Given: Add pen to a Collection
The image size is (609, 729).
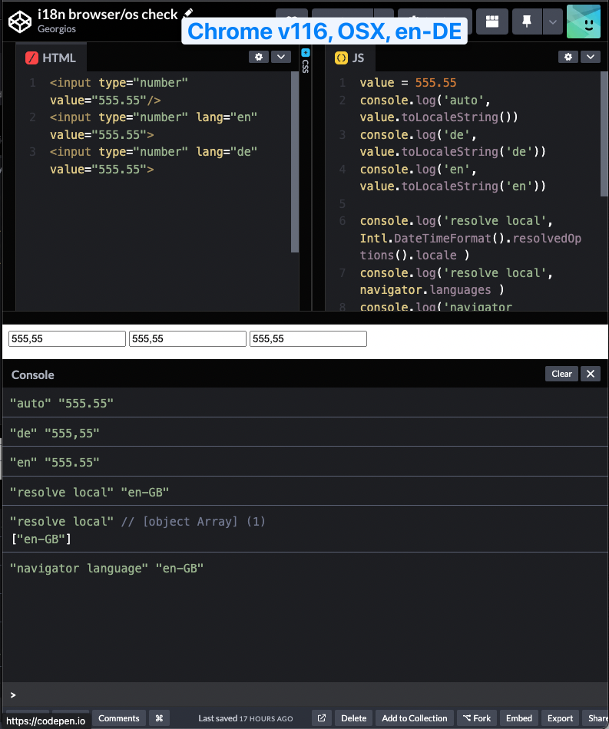Looking at the screenshot, I should point(415,718).
